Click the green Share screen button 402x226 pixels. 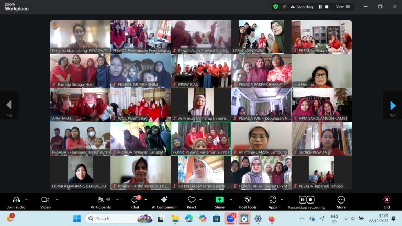pyautogui.click(x=219, y=200)
